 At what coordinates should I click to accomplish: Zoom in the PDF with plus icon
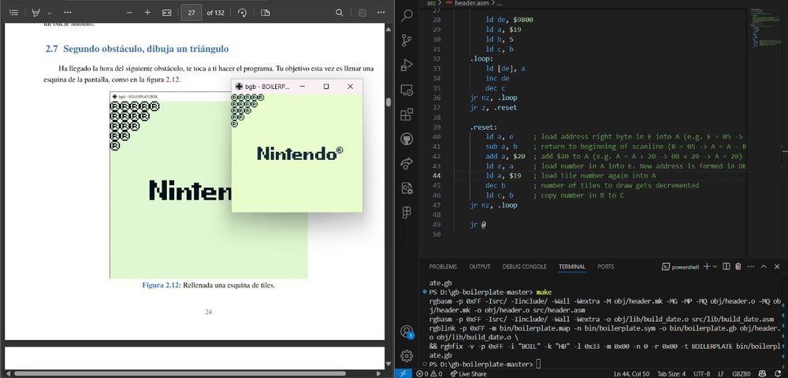point(147,13)
